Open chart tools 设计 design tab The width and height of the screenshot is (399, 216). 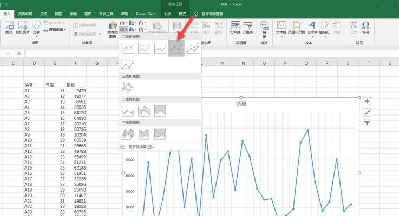(x=167, y=13)
